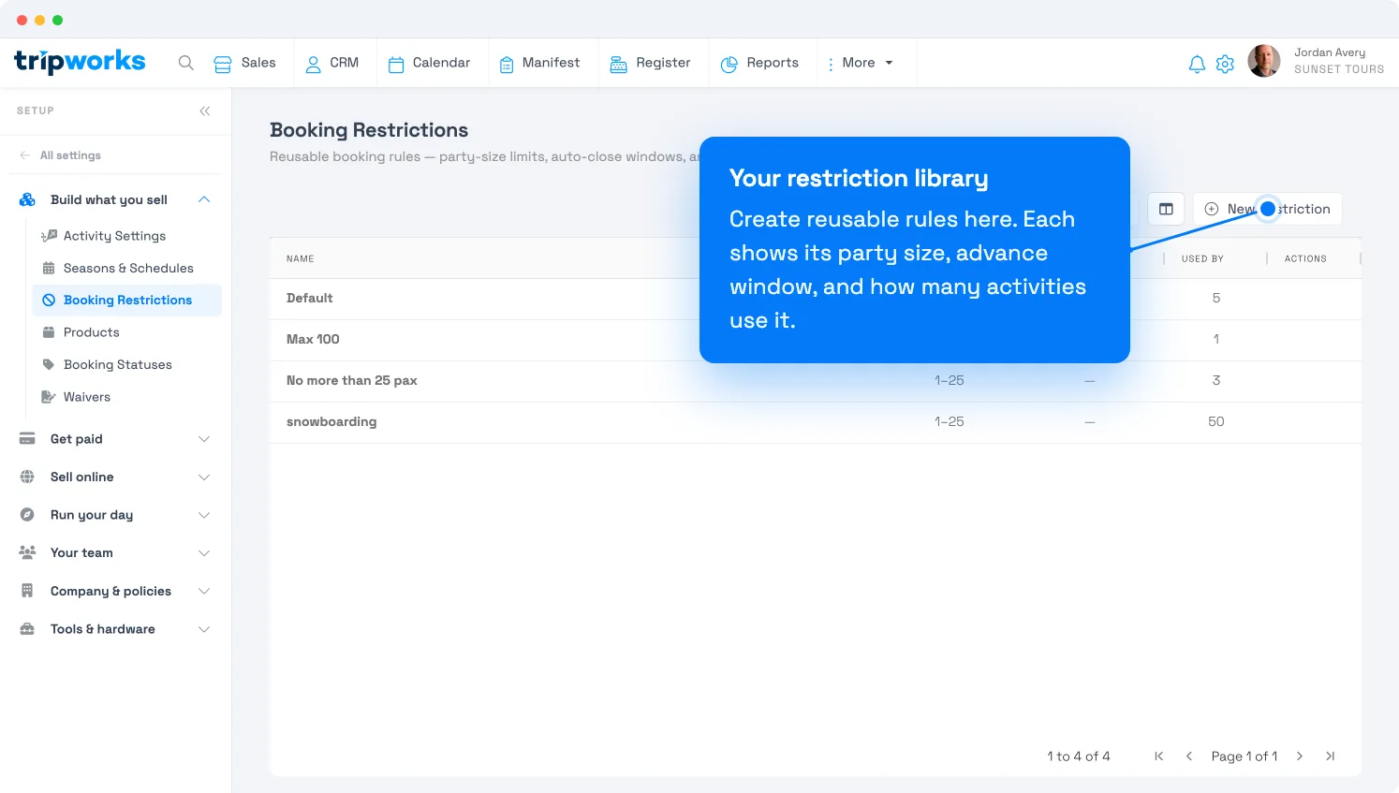Click the Your team people icon

click(x=27, y=552)
